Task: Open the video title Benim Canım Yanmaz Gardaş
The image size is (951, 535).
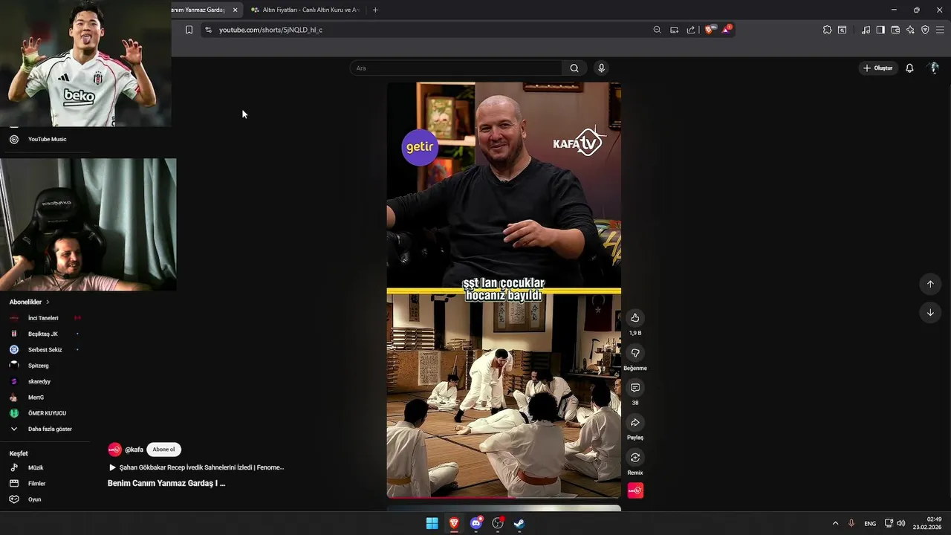Action: 166,483
